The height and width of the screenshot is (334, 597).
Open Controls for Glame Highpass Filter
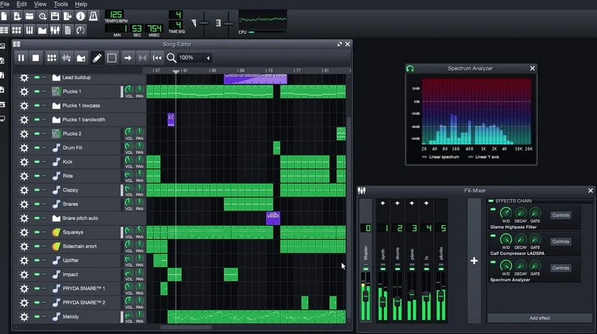click(x=561, y=215)
